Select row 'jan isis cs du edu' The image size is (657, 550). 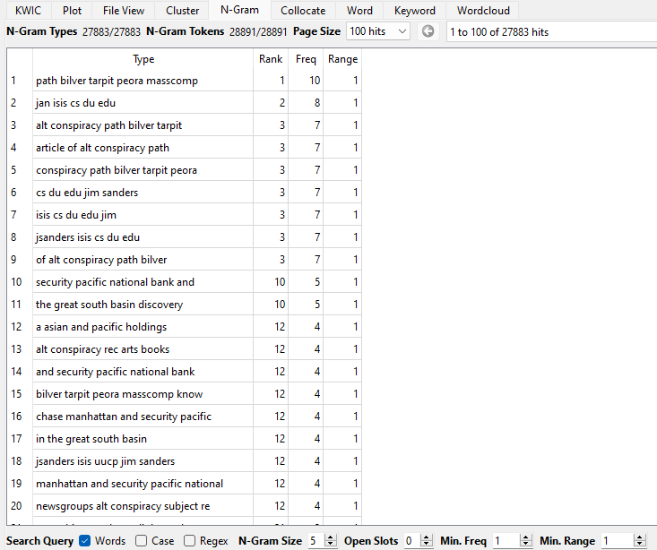point(184,103)
